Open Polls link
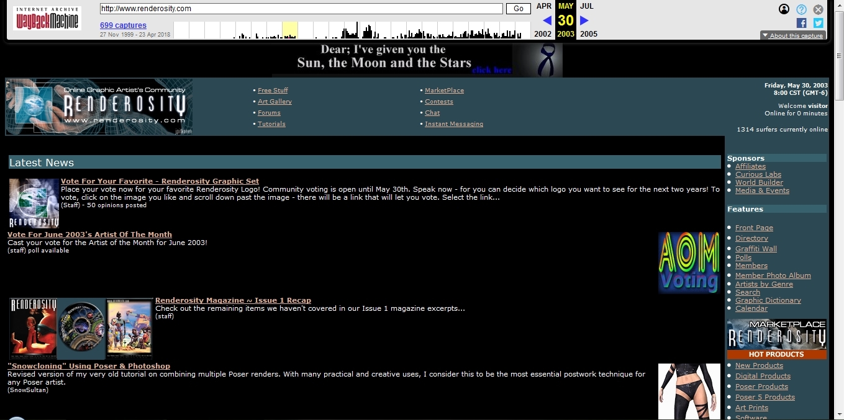 click(743, 257)
